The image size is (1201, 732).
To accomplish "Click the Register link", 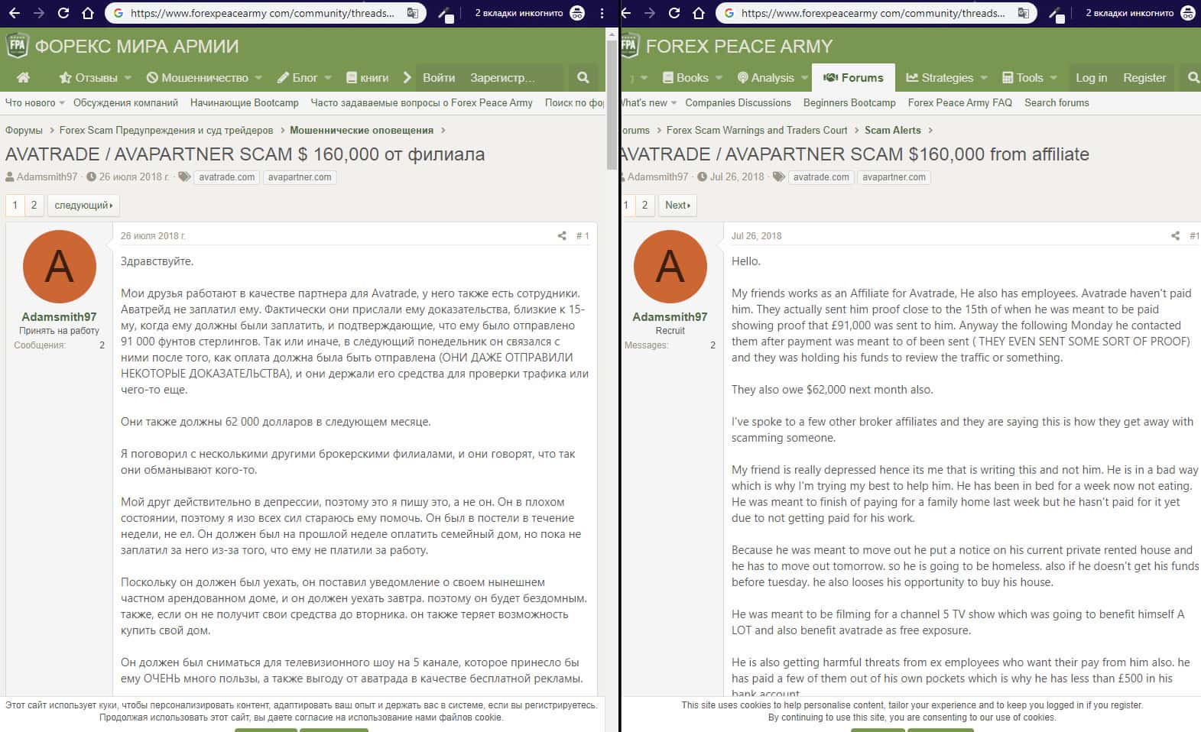I will [1144, 78].
